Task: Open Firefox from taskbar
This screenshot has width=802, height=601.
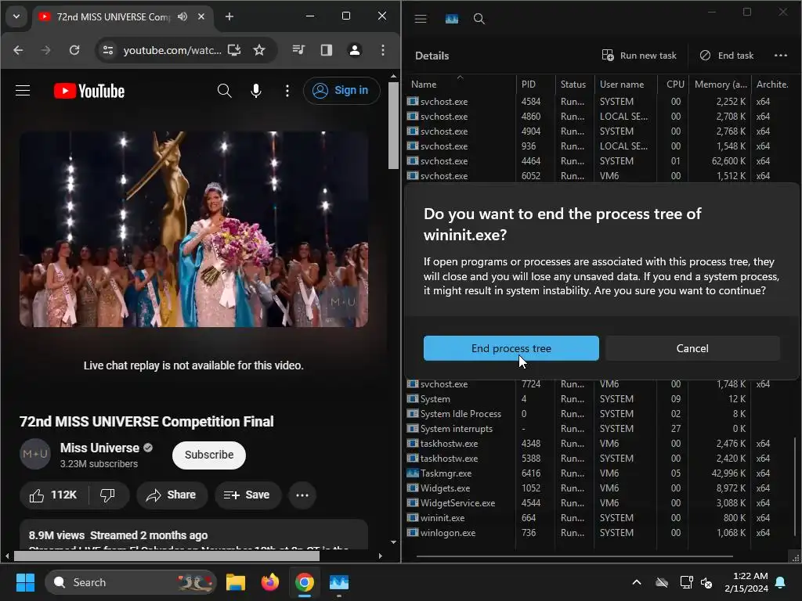Action: coord(270,582)
